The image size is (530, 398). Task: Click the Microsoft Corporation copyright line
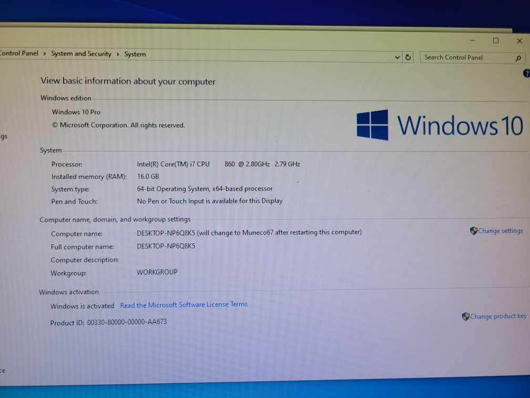118,125
